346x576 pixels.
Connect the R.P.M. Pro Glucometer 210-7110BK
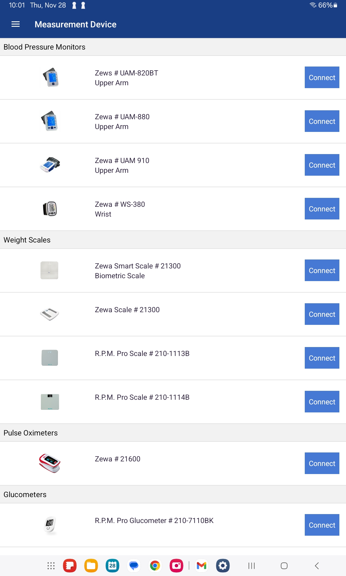[322, 525]
